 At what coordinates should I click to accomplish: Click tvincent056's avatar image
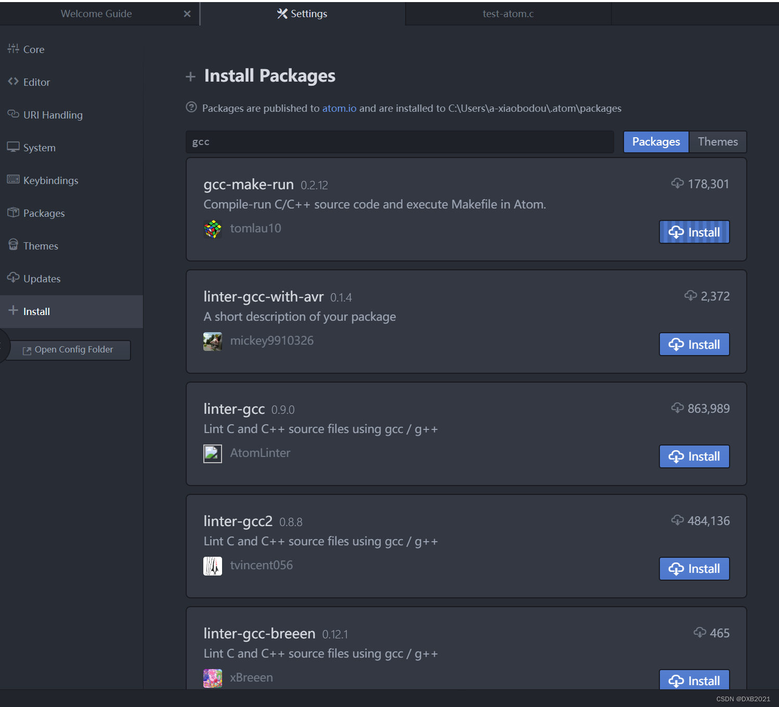point(213,566)
